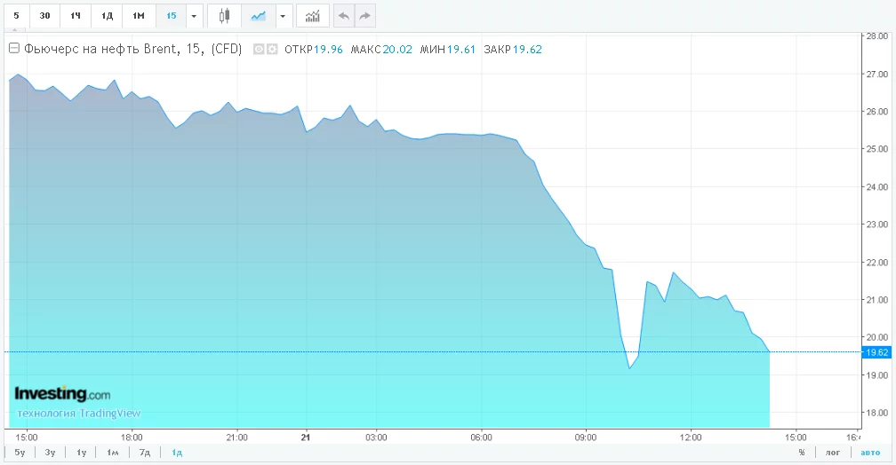Screen dimensions: 896x465
Task: Toggle percent scale mode
Action: click(x=801, y=453)
